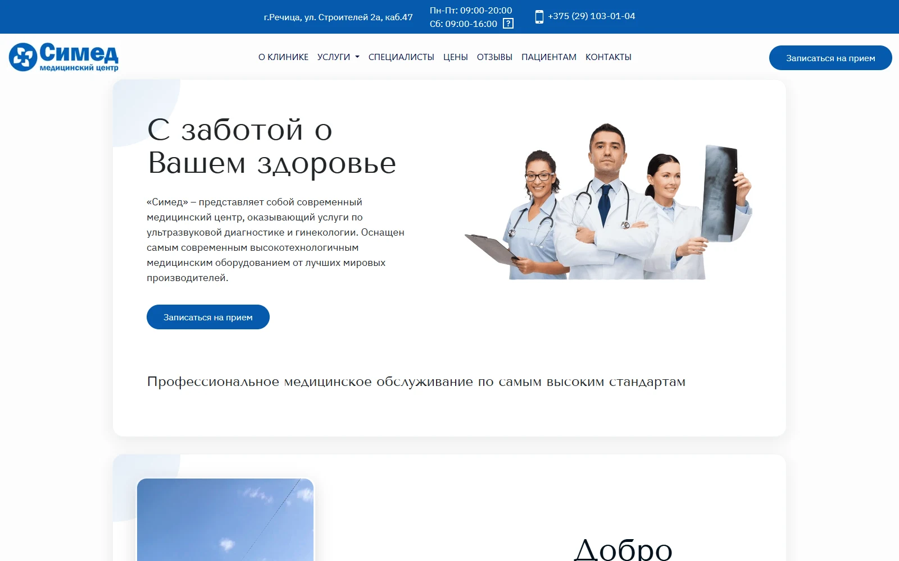The height and width of the screenshot is (561, 899).
Task: Open the ПАЦИЕНТАМ menu item
Action: point(549,57)
